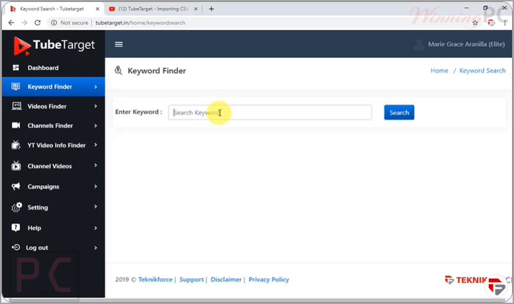Expand Log out chevron

point(96,248)
